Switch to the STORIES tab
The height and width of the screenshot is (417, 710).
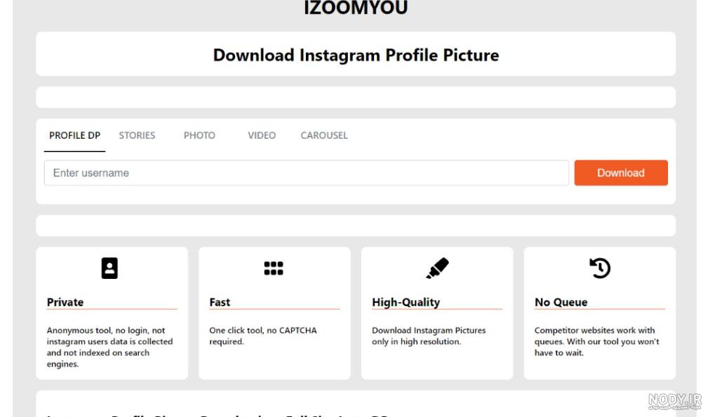[x=137, y=136]
